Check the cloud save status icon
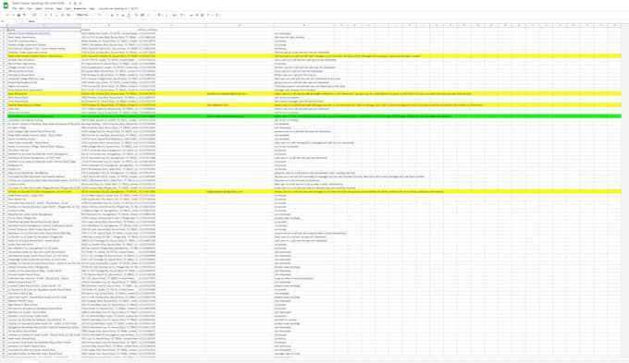 click(x=80, y=3)
